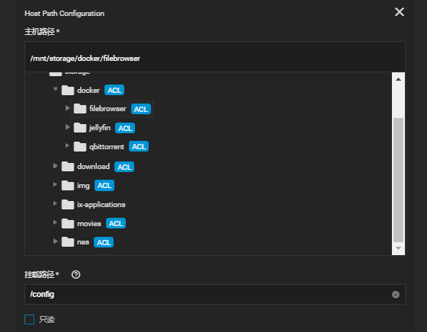Click the help icon next to 挂载路径

coord(75,275)
